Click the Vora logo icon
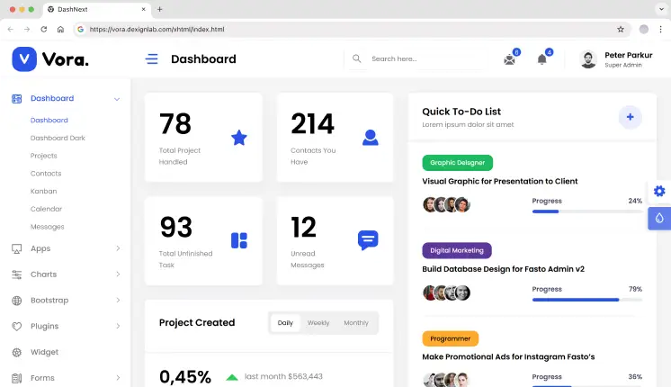 (24, 59)
